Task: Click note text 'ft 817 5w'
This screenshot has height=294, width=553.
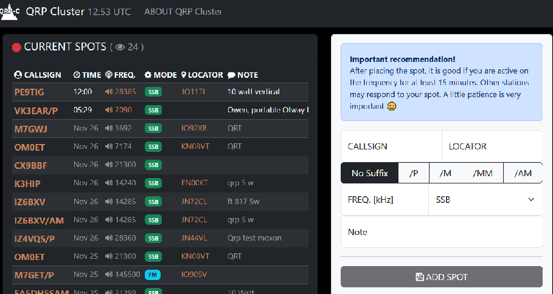Action: click(243, 202)
